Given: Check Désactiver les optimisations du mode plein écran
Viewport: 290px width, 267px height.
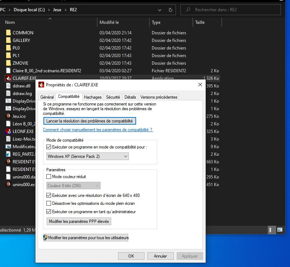Looking at the screenshot, I should pyautogui.click(x=49, y=203).
